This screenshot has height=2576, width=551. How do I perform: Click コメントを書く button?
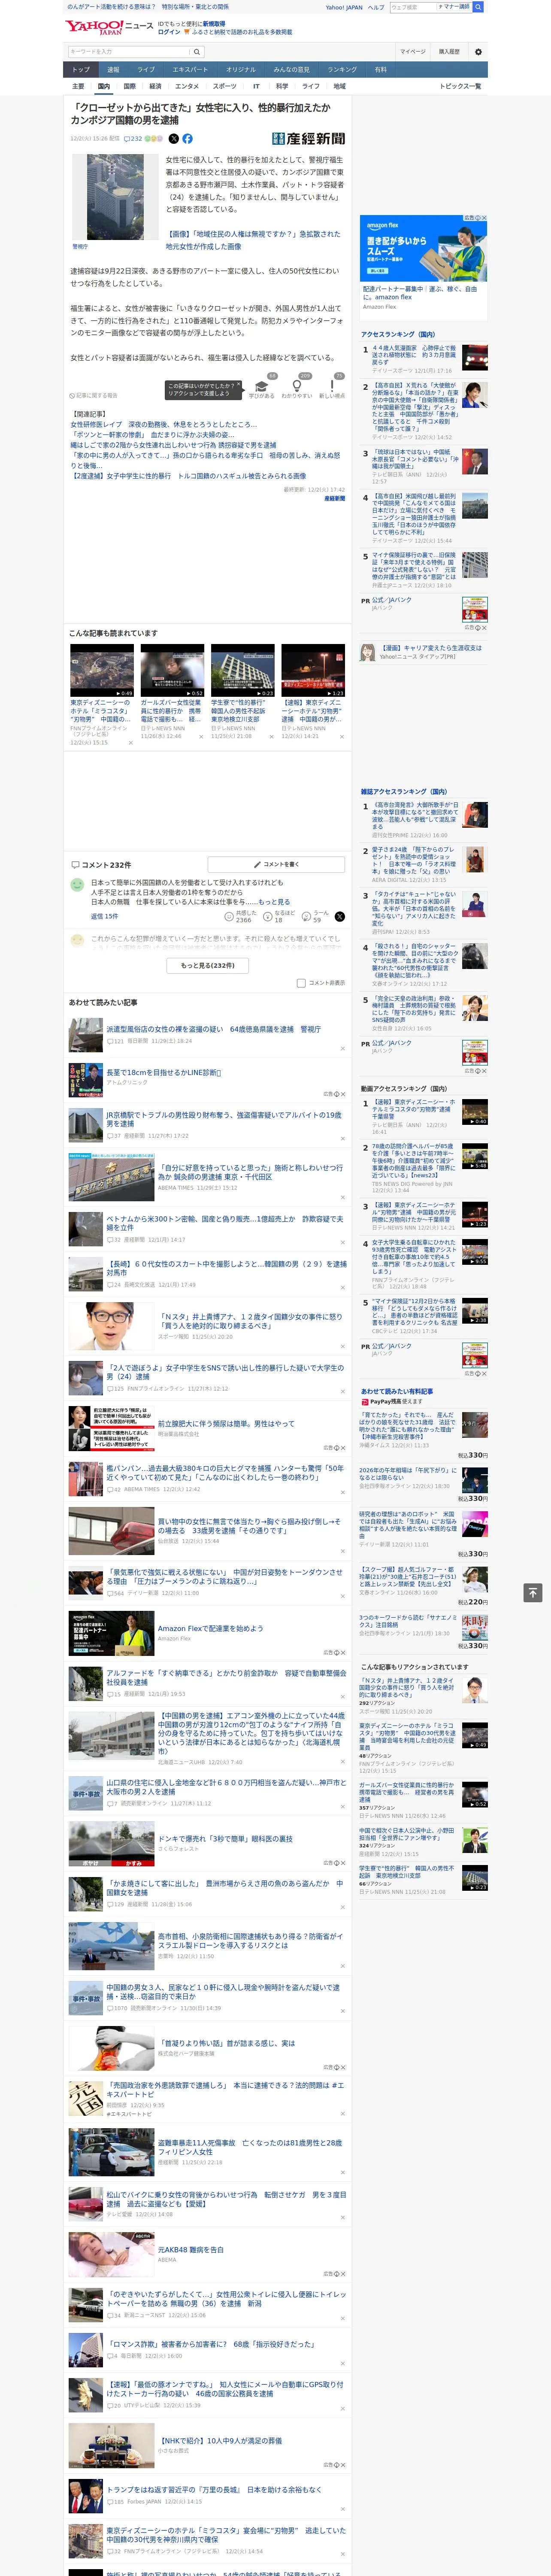click(277, 864)
